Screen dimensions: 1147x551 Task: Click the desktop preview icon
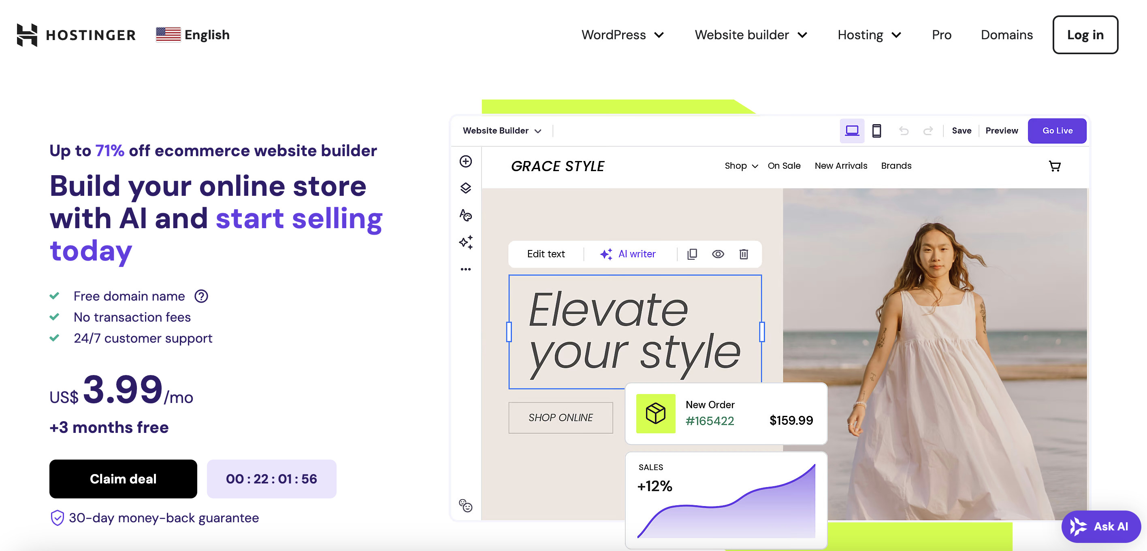point(851,130)
